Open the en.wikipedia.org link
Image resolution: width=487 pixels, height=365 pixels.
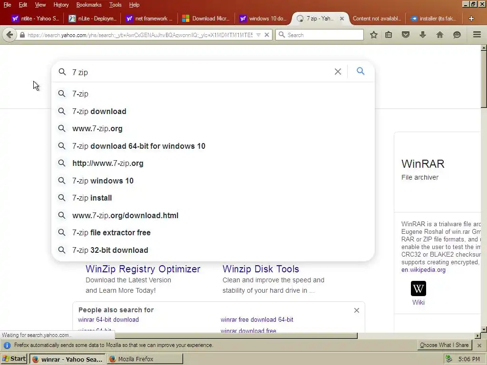point(423,270)
